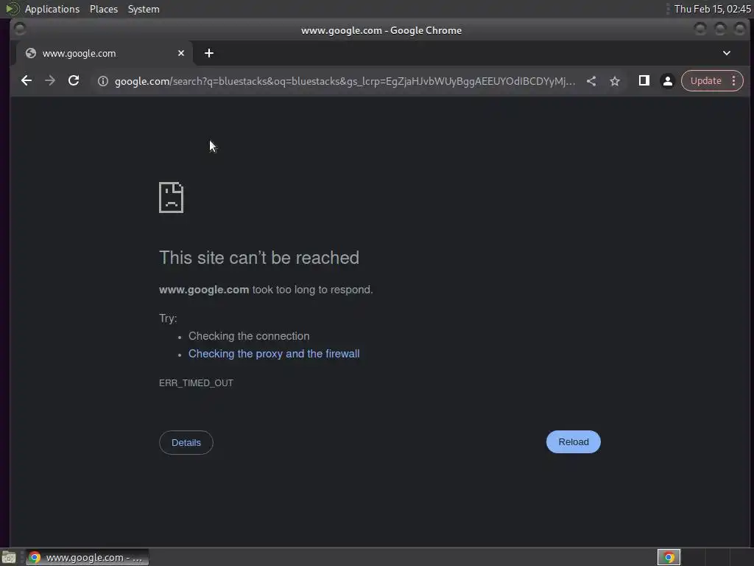Image resolution: width=754 pixels, height=566 pixels.
Task: Expand the tab search chevron
Action: point(727,53)
